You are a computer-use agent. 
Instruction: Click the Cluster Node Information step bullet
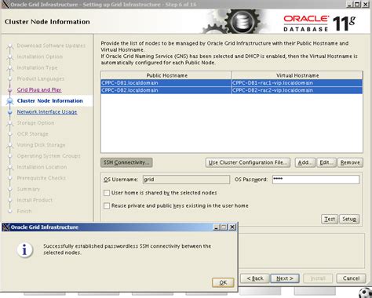coord(10,101)
